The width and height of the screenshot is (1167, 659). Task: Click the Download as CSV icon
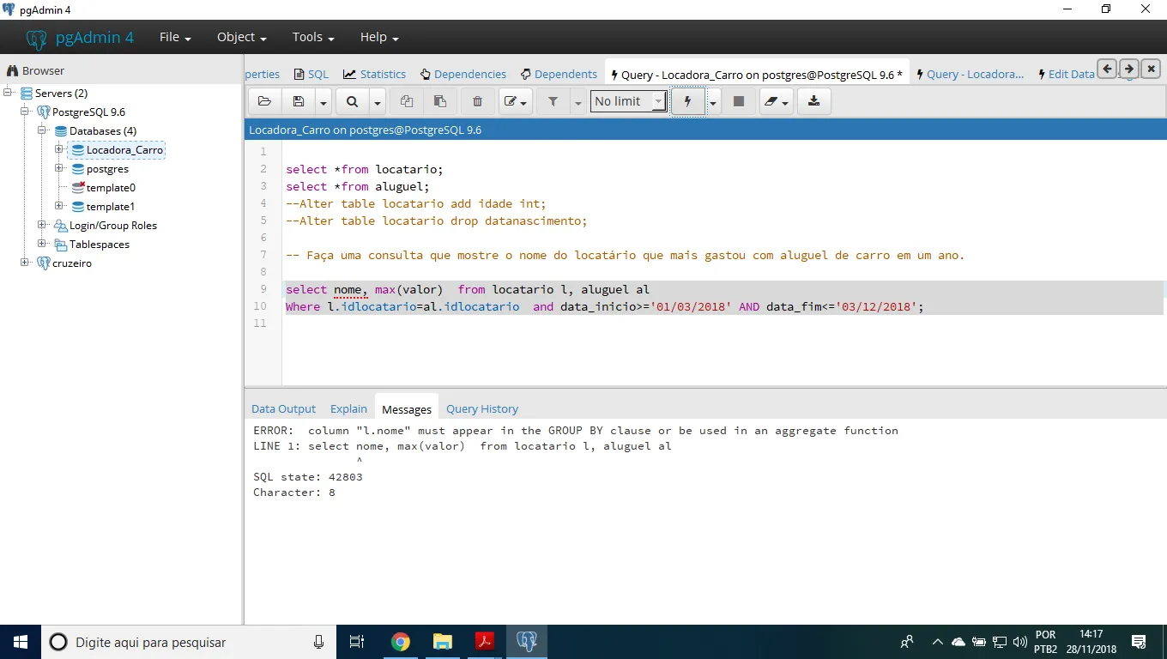[813, 101]
